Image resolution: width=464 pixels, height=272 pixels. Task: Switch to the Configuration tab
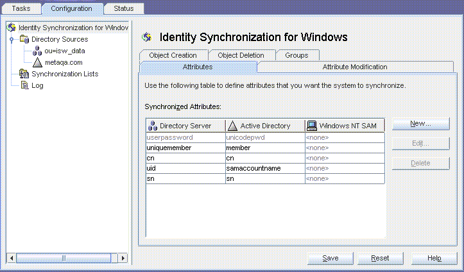tap(71, 8)
